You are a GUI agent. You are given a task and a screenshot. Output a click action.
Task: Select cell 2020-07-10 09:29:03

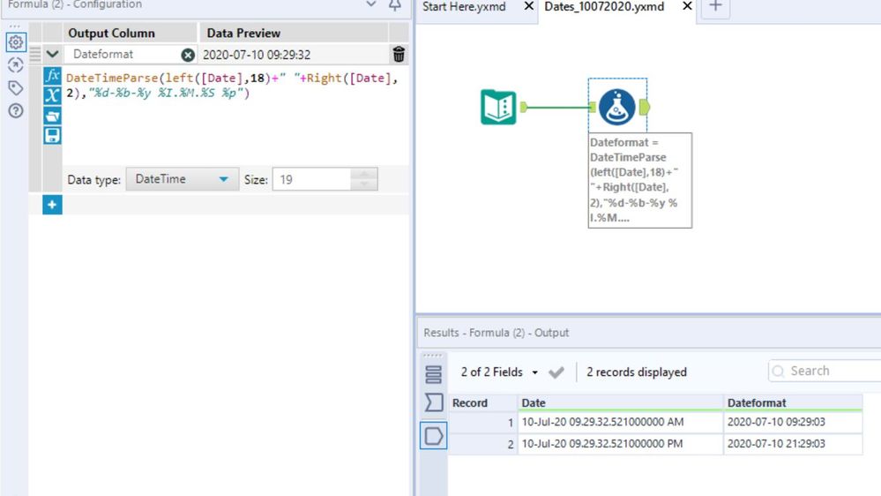tap(793, 422)
